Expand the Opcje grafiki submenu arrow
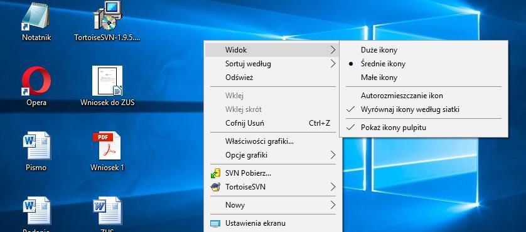The width and height of the screenshot is (526, 232). [x=333, y=155]
